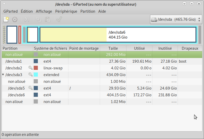Click the Utilisé column header

click(x=139, y=48)
